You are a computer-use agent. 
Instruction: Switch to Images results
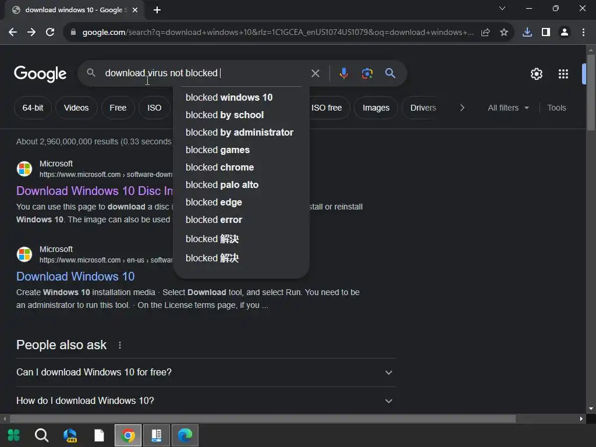(x=376, y=108)
